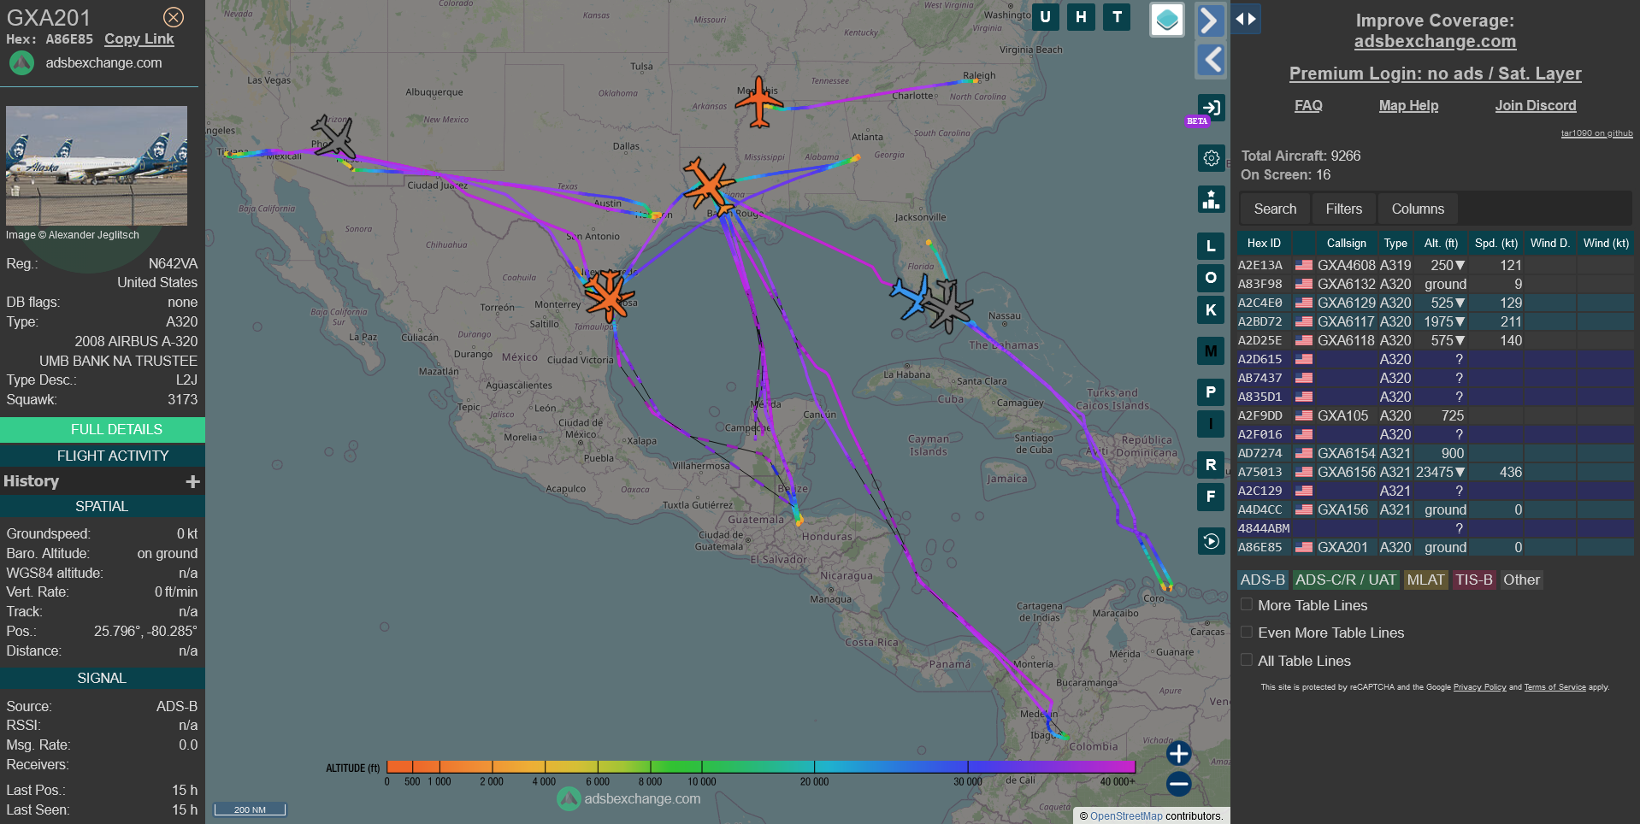Open FULL DETAILS button
This screenshot has width=1640, height=824.
pyautogui.click(x=103, y=429)
